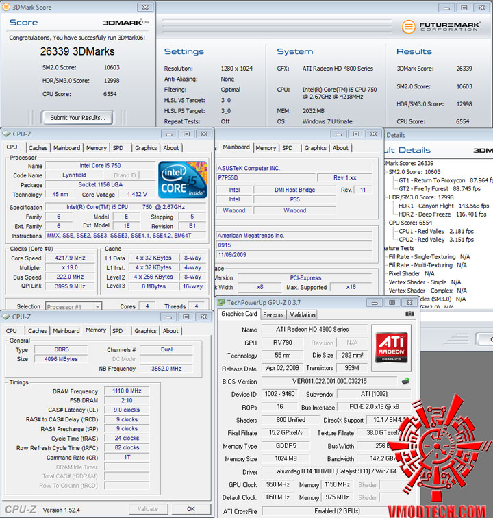Click the Driver version field in GPU-Z
Image resolution: width=493 pixels, height=518 pixels.
pos(336,471)
